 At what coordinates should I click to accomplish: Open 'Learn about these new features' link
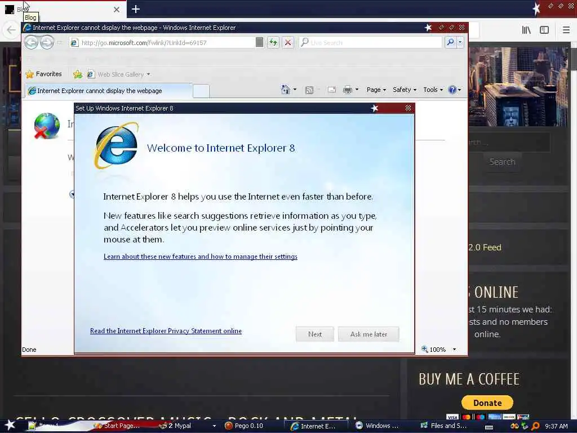201,257
